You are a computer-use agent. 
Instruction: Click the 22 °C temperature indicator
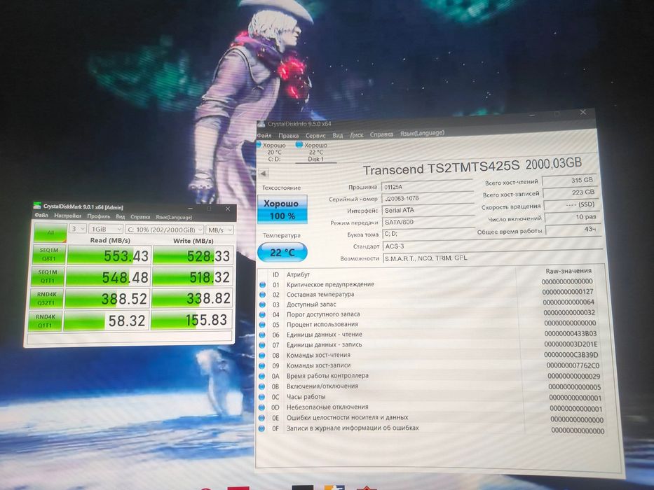(282, 253)
